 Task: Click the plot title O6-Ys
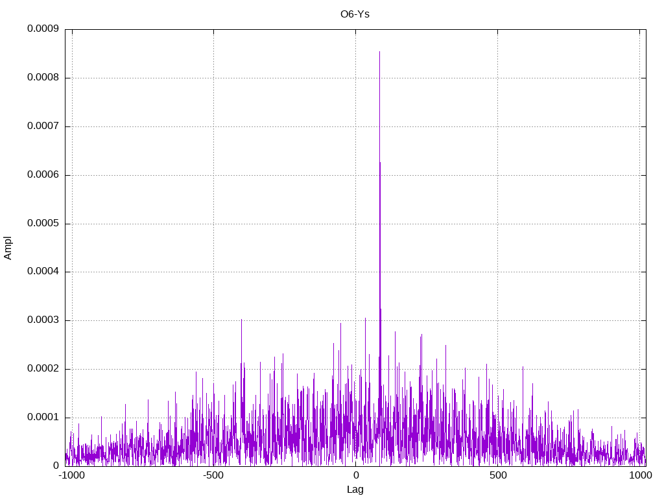(x=355, y=14)
